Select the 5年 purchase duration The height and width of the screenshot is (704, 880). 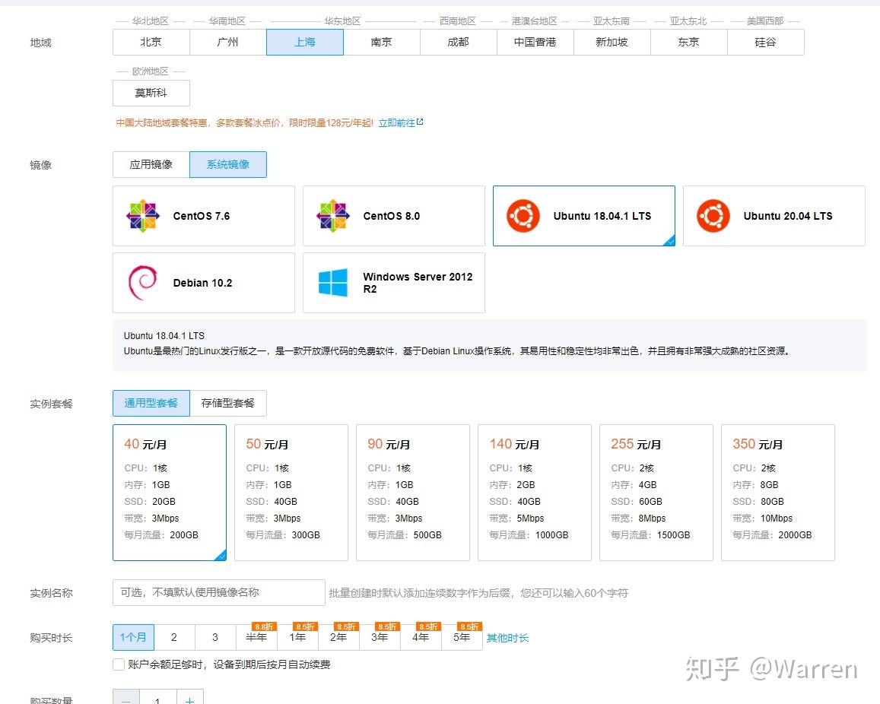click(x=462, y=637)
